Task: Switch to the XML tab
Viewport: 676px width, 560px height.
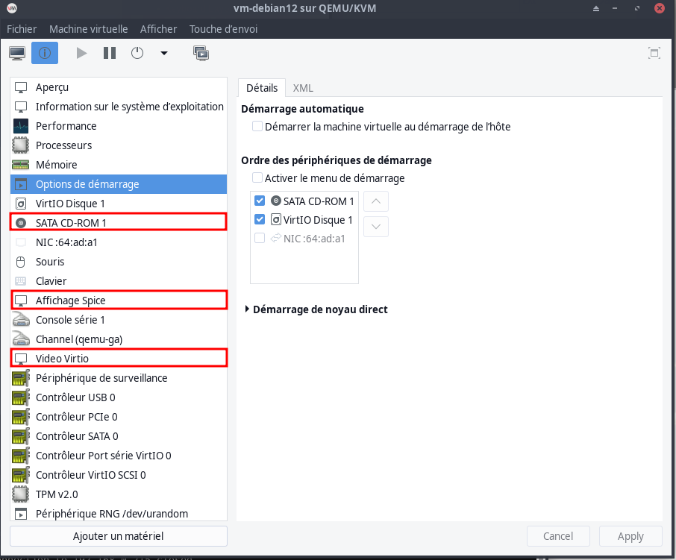Action: coord(303,87)
